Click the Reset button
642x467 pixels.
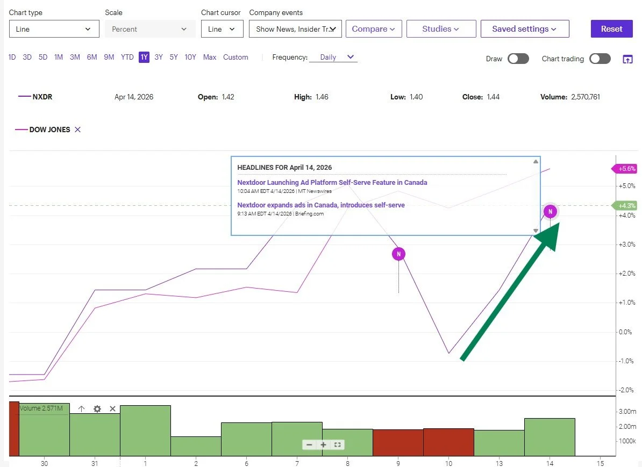pyautogui.click(x=611, y=29)
